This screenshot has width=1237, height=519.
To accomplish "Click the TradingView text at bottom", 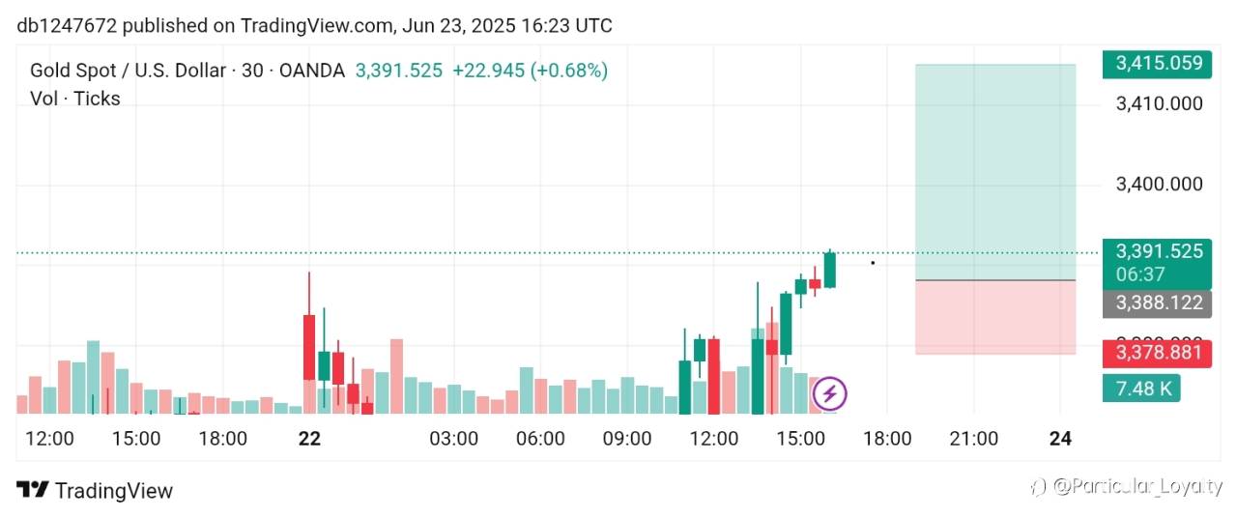I will click(114, 491).
